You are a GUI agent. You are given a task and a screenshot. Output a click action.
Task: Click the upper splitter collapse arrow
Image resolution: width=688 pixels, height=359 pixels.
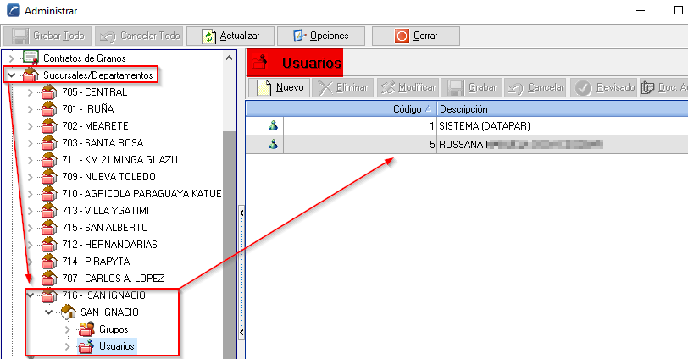(241, 213)
